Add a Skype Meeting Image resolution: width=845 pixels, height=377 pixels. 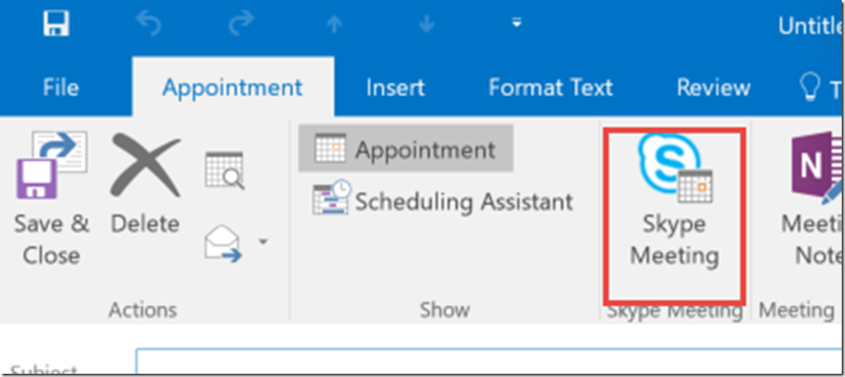675,215
